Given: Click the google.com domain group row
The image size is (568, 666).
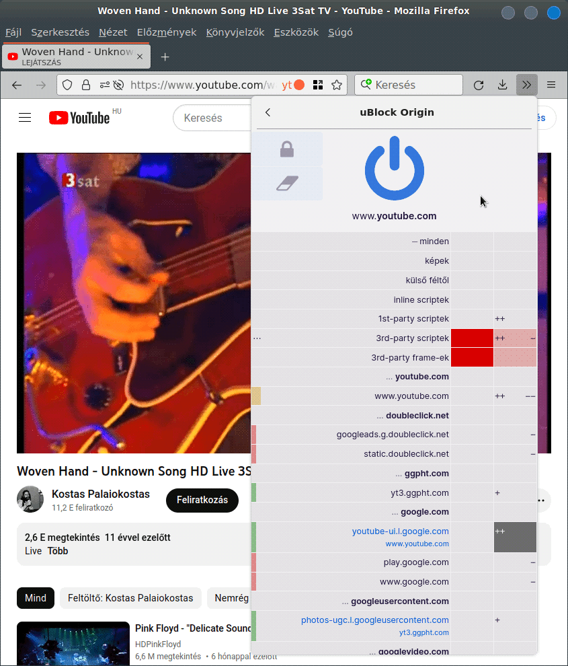Looking at the screenshot, I should pos(351,512).
